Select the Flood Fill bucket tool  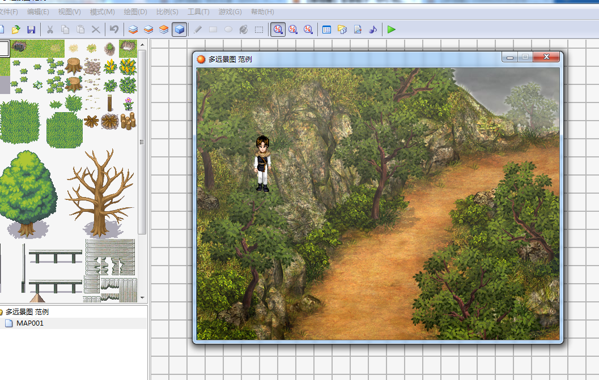[243, 29]
